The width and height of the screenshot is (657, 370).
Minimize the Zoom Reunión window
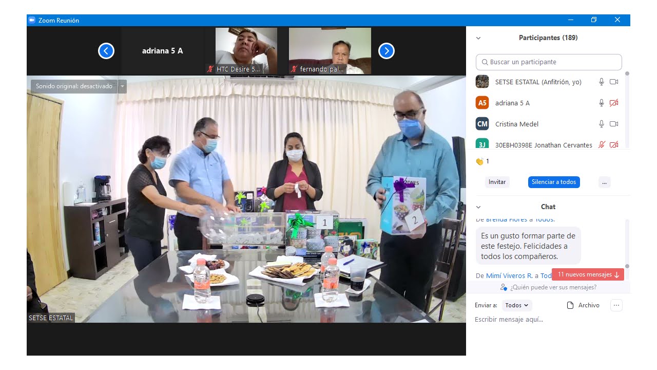coord(571,20)
